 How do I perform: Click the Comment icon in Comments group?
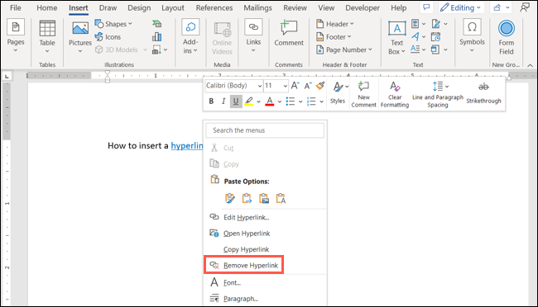(289, 28)
